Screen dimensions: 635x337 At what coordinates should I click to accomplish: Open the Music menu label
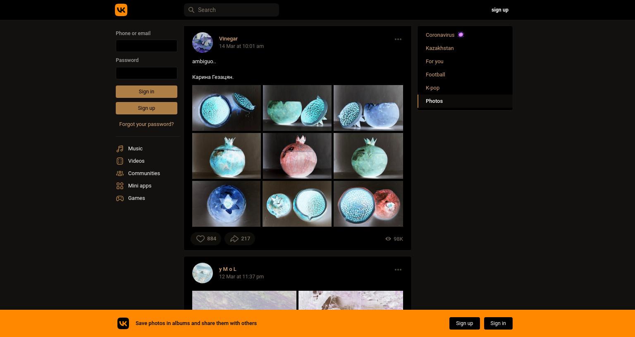tap(135, 149)
